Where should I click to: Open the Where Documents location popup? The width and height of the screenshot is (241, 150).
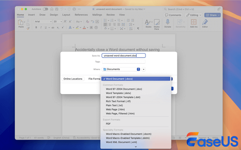tap(121, 69)
